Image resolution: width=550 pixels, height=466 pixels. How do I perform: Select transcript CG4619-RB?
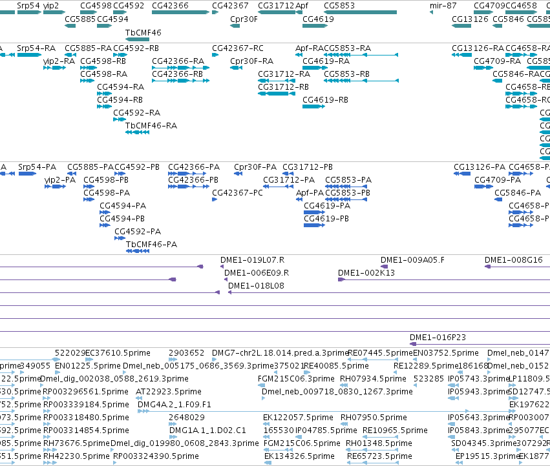(313, 106)
